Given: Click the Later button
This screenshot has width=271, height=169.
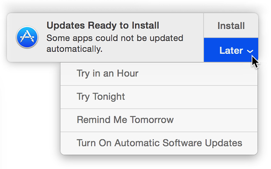Looking at the screenshot, I should (x=231, y=50).
